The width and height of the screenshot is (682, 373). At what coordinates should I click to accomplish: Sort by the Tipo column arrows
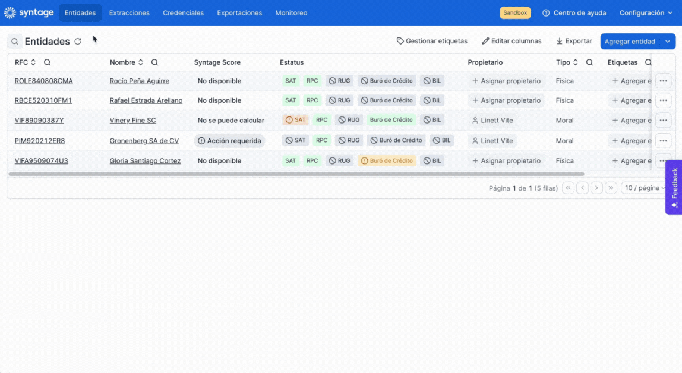(576, 62)
